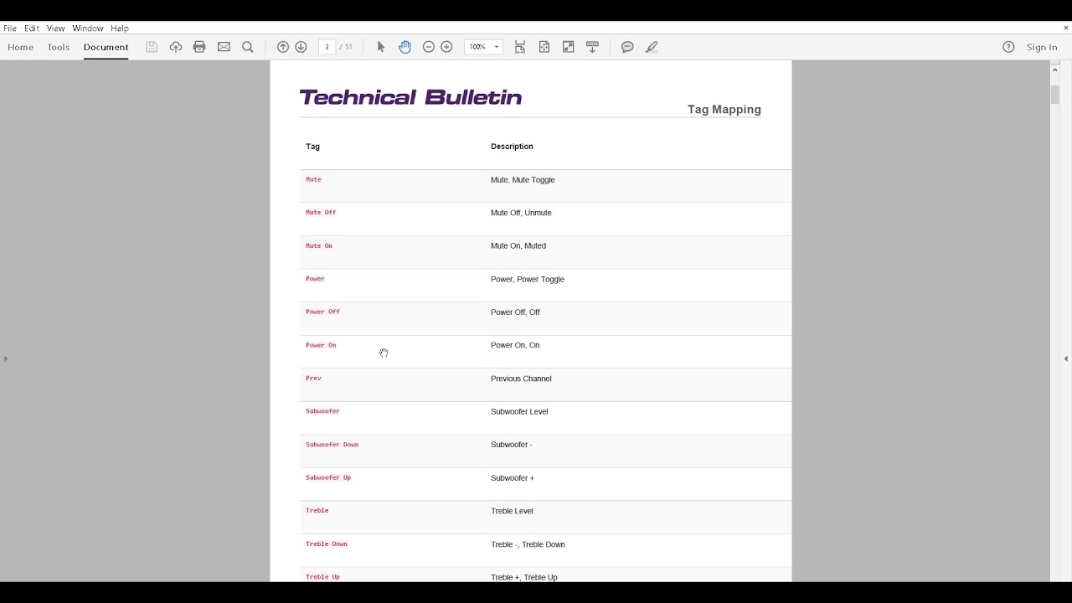This screenshot has height=603, width=1072.
Task: Send file by email envelope icon
Action: tap(224, 47)
